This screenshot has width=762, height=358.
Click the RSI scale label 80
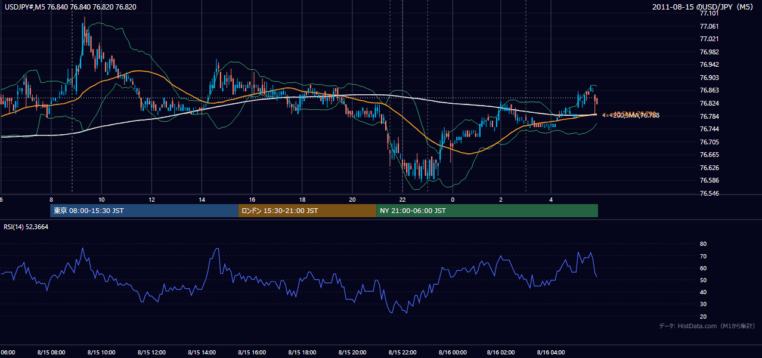[703, 244]
